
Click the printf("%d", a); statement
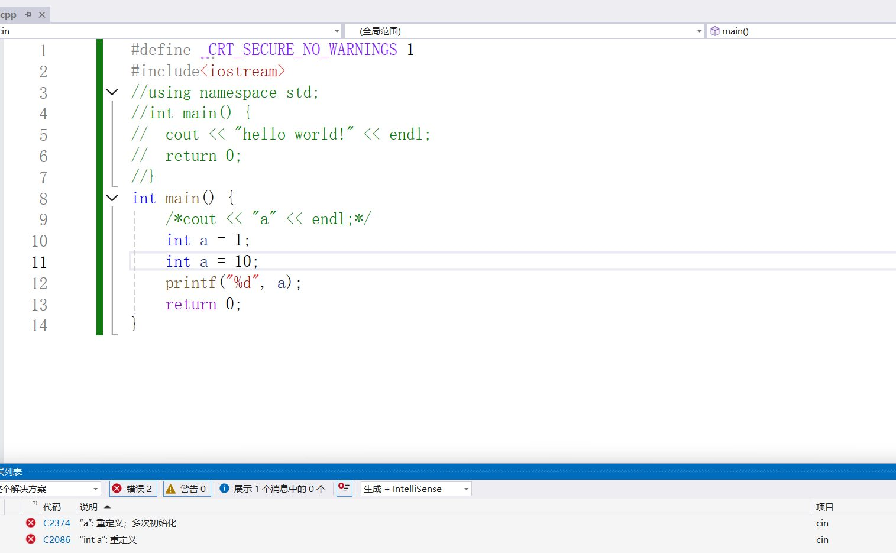(234, 283)
